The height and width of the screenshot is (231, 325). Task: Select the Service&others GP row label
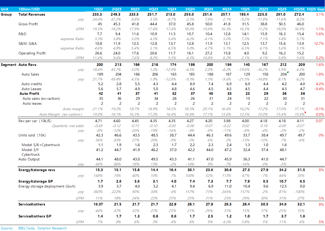pos(35,216)
